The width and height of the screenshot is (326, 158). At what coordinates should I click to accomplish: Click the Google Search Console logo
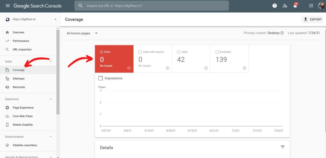pos(38,6)
